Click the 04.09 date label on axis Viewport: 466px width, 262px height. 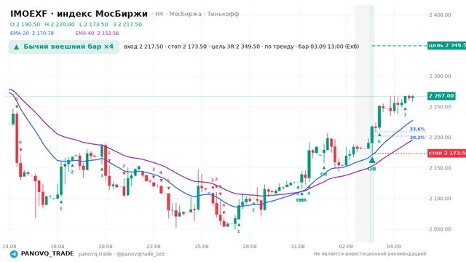pyautogui.click(x=394, y=247)
